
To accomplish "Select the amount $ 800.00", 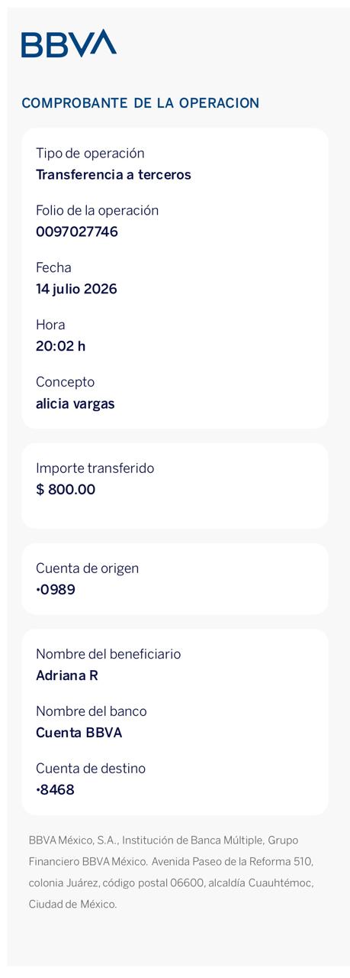I will click(x=66, y=490).
